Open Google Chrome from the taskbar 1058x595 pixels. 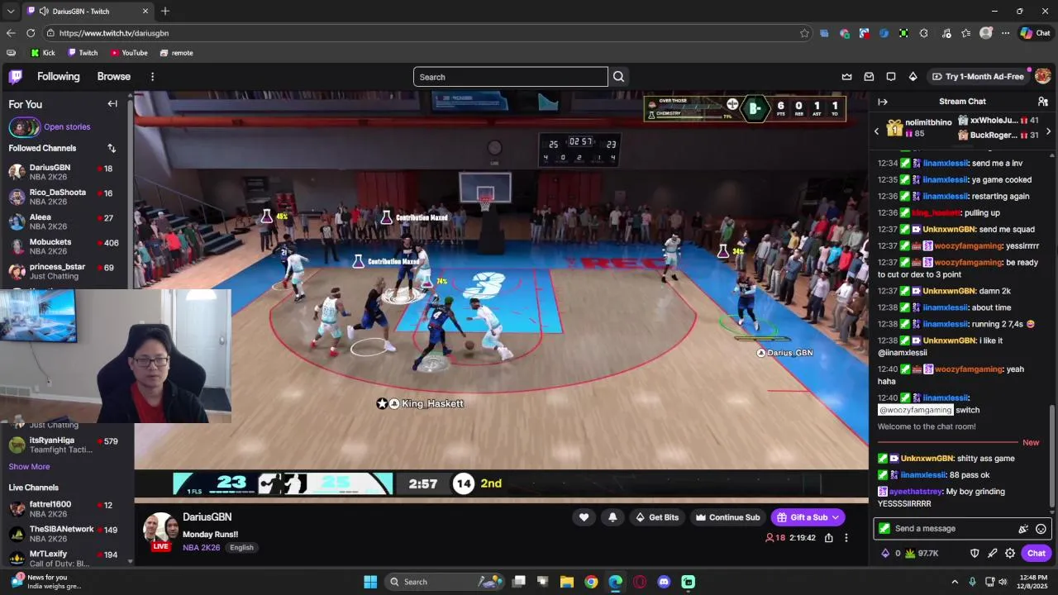591,582
